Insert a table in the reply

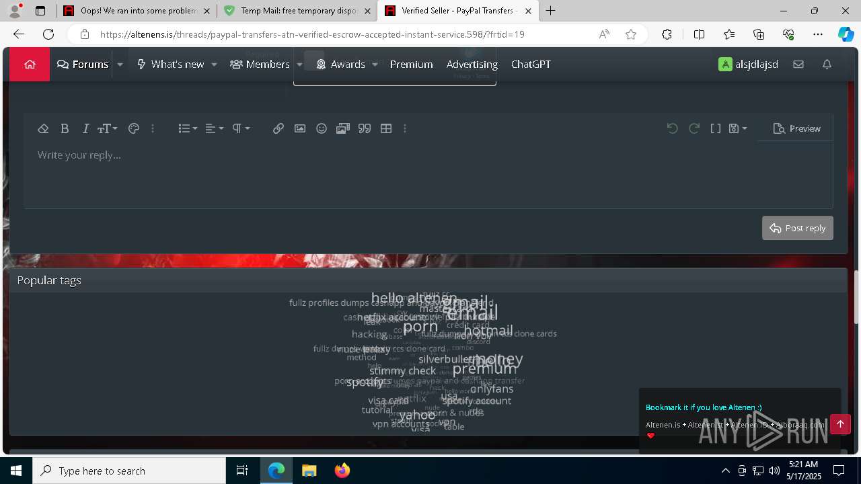pos(386,128)
